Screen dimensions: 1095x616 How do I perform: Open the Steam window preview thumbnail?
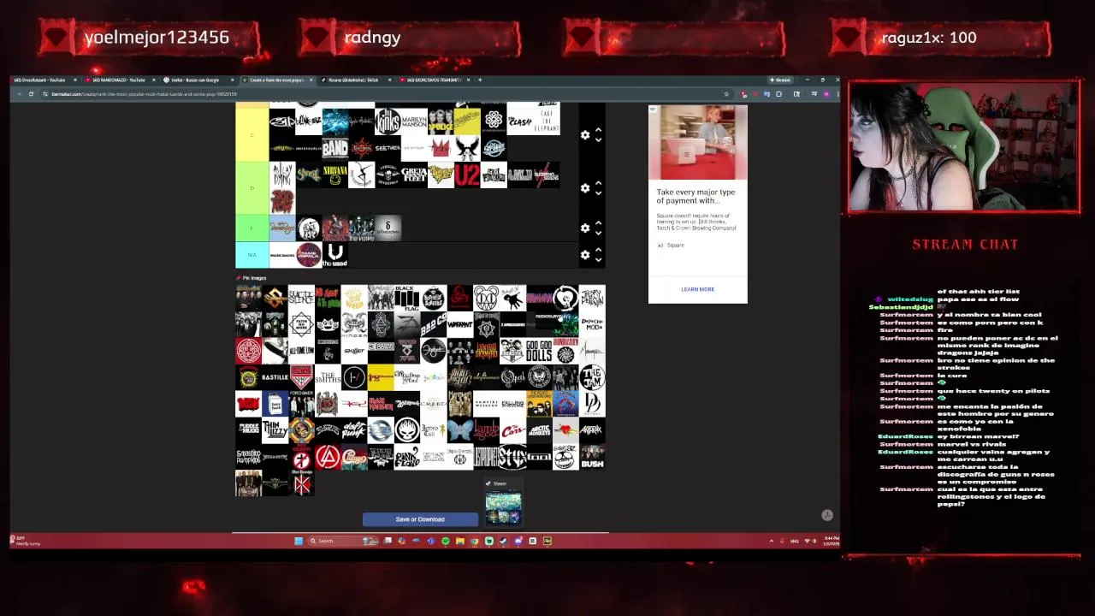click(503, 504)
